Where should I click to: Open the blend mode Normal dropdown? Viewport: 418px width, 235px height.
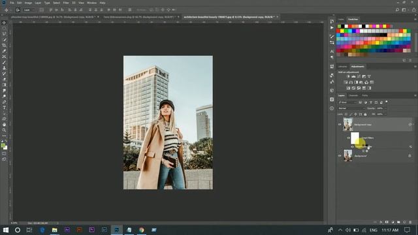351,108
